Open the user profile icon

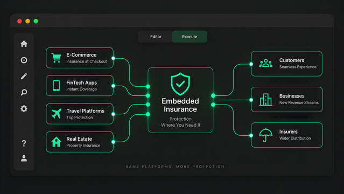[24, 158]
